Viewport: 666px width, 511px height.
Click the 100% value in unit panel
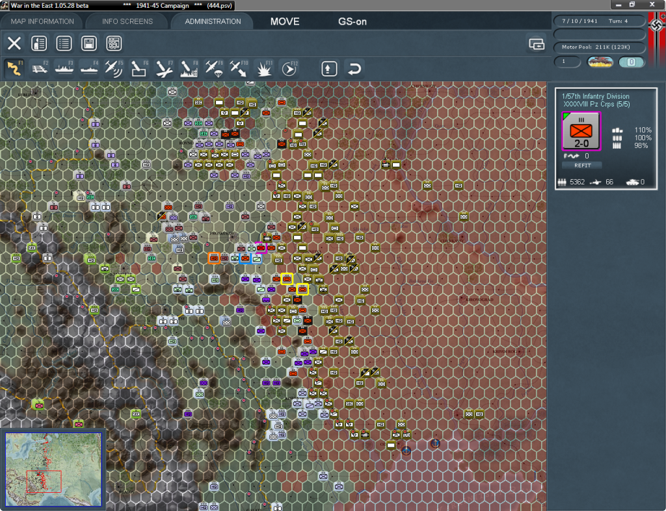[643, 138]
